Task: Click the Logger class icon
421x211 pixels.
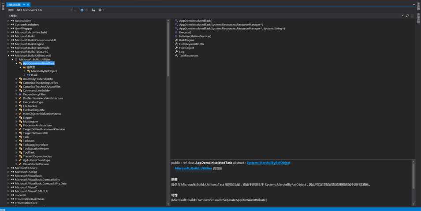Action: coord(20,118)
